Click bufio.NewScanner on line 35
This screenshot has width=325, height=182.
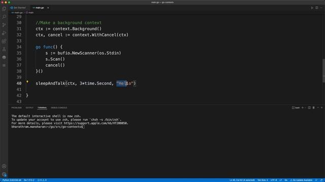(77, 53)
